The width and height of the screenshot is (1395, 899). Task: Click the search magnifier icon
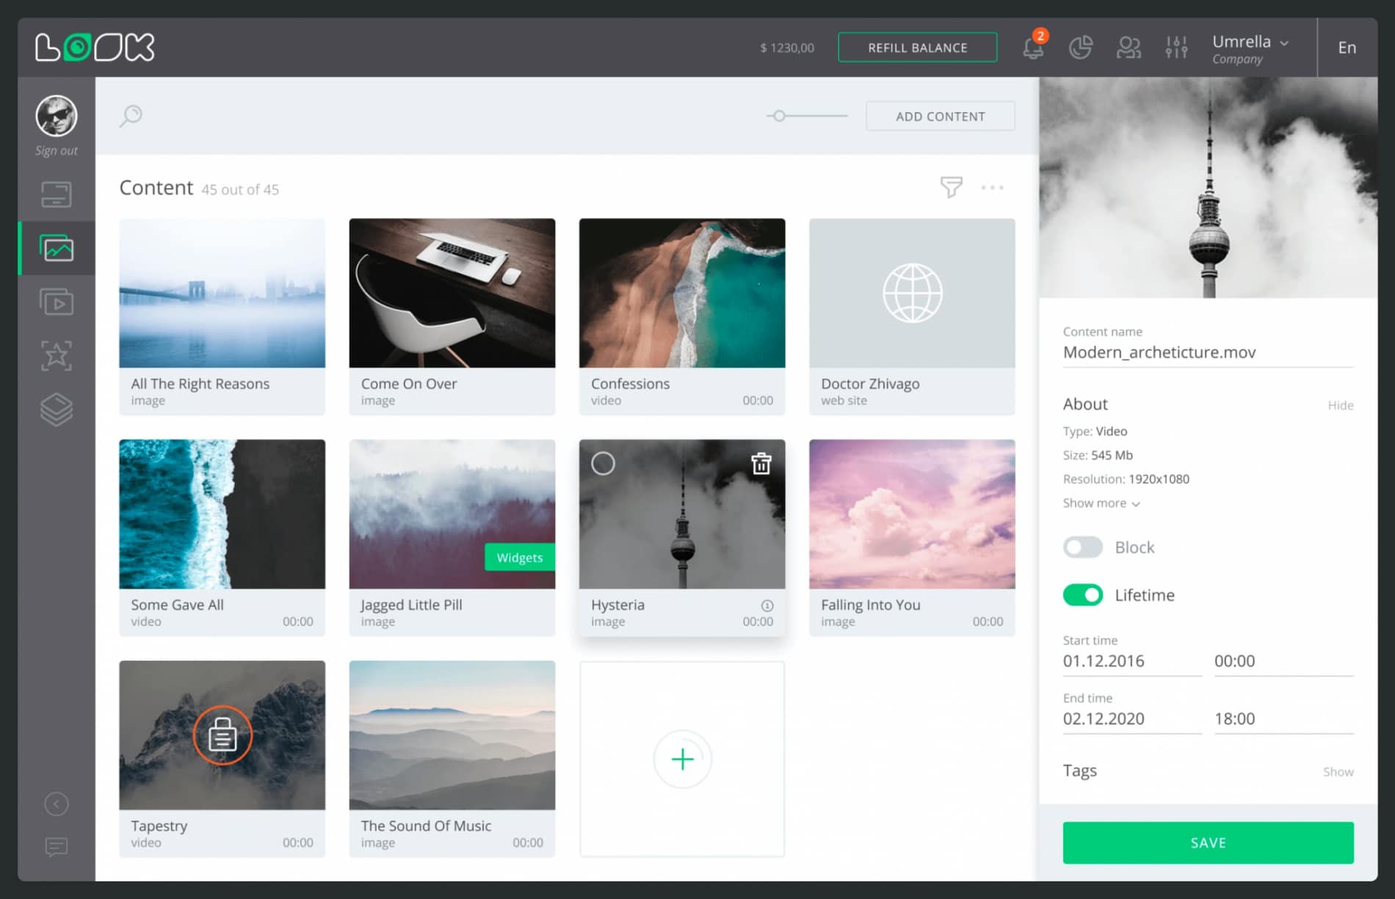click(131, 115)
